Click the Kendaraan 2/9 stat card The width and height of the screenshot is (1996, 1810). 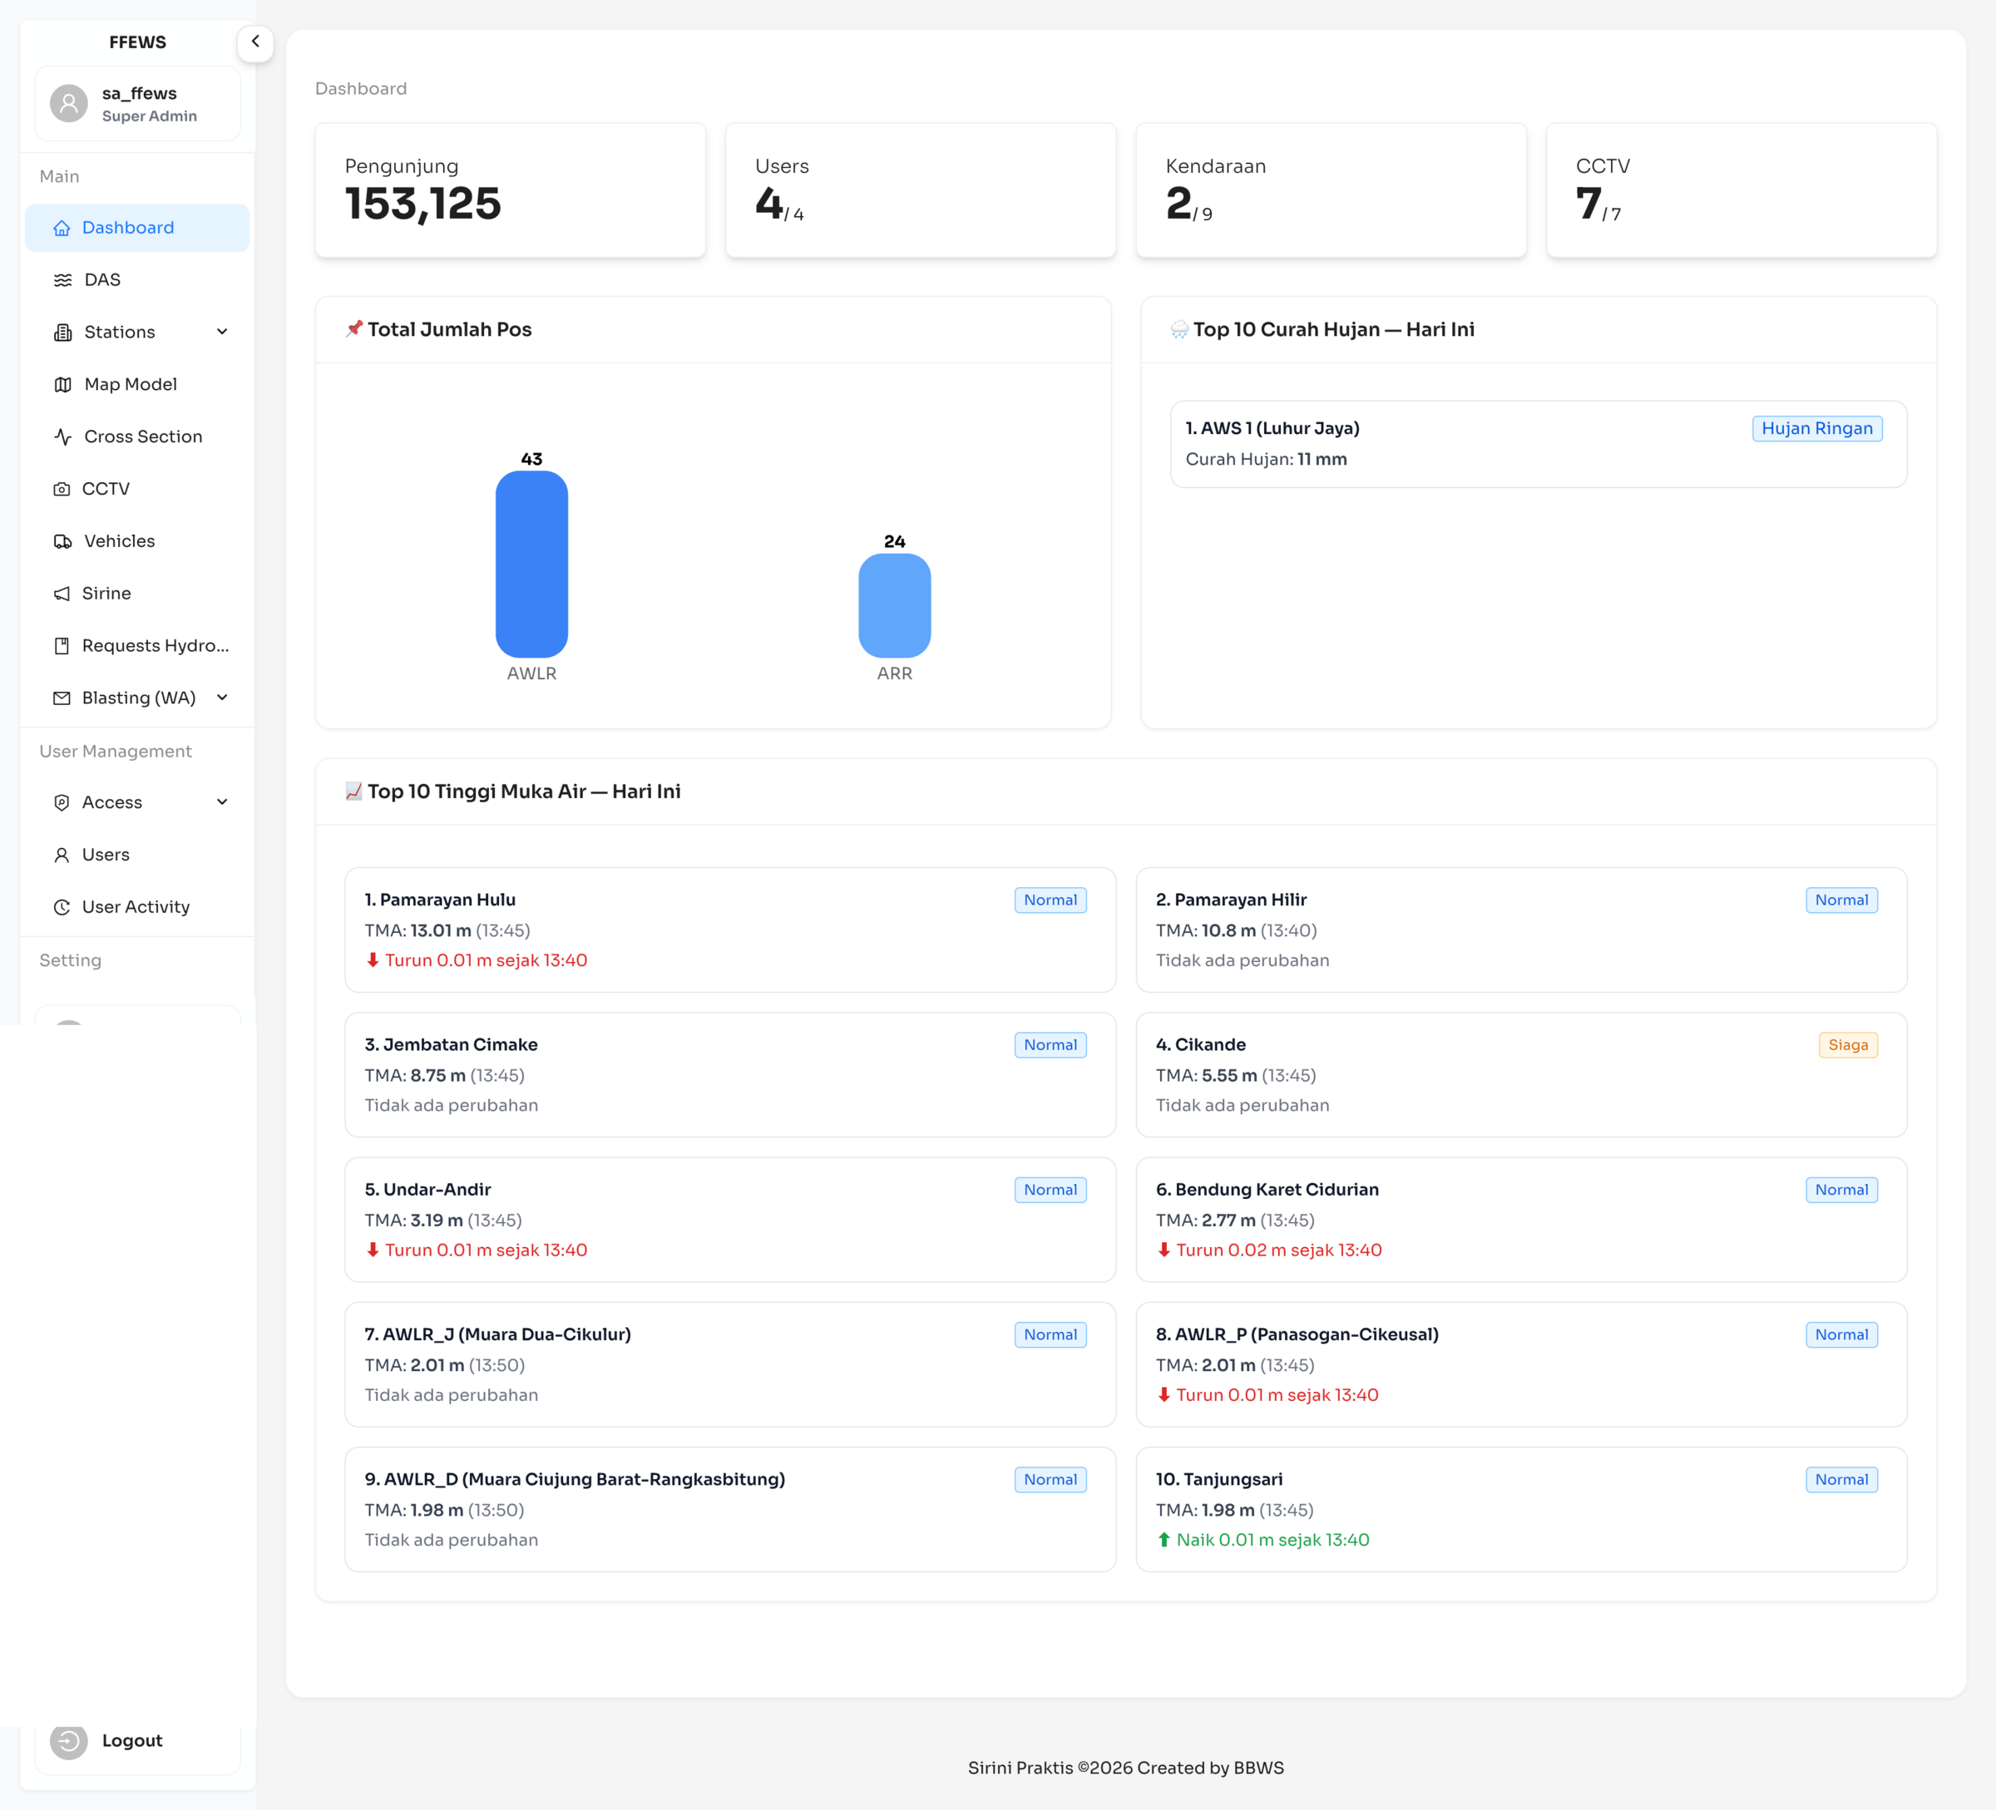[1331, 190]
